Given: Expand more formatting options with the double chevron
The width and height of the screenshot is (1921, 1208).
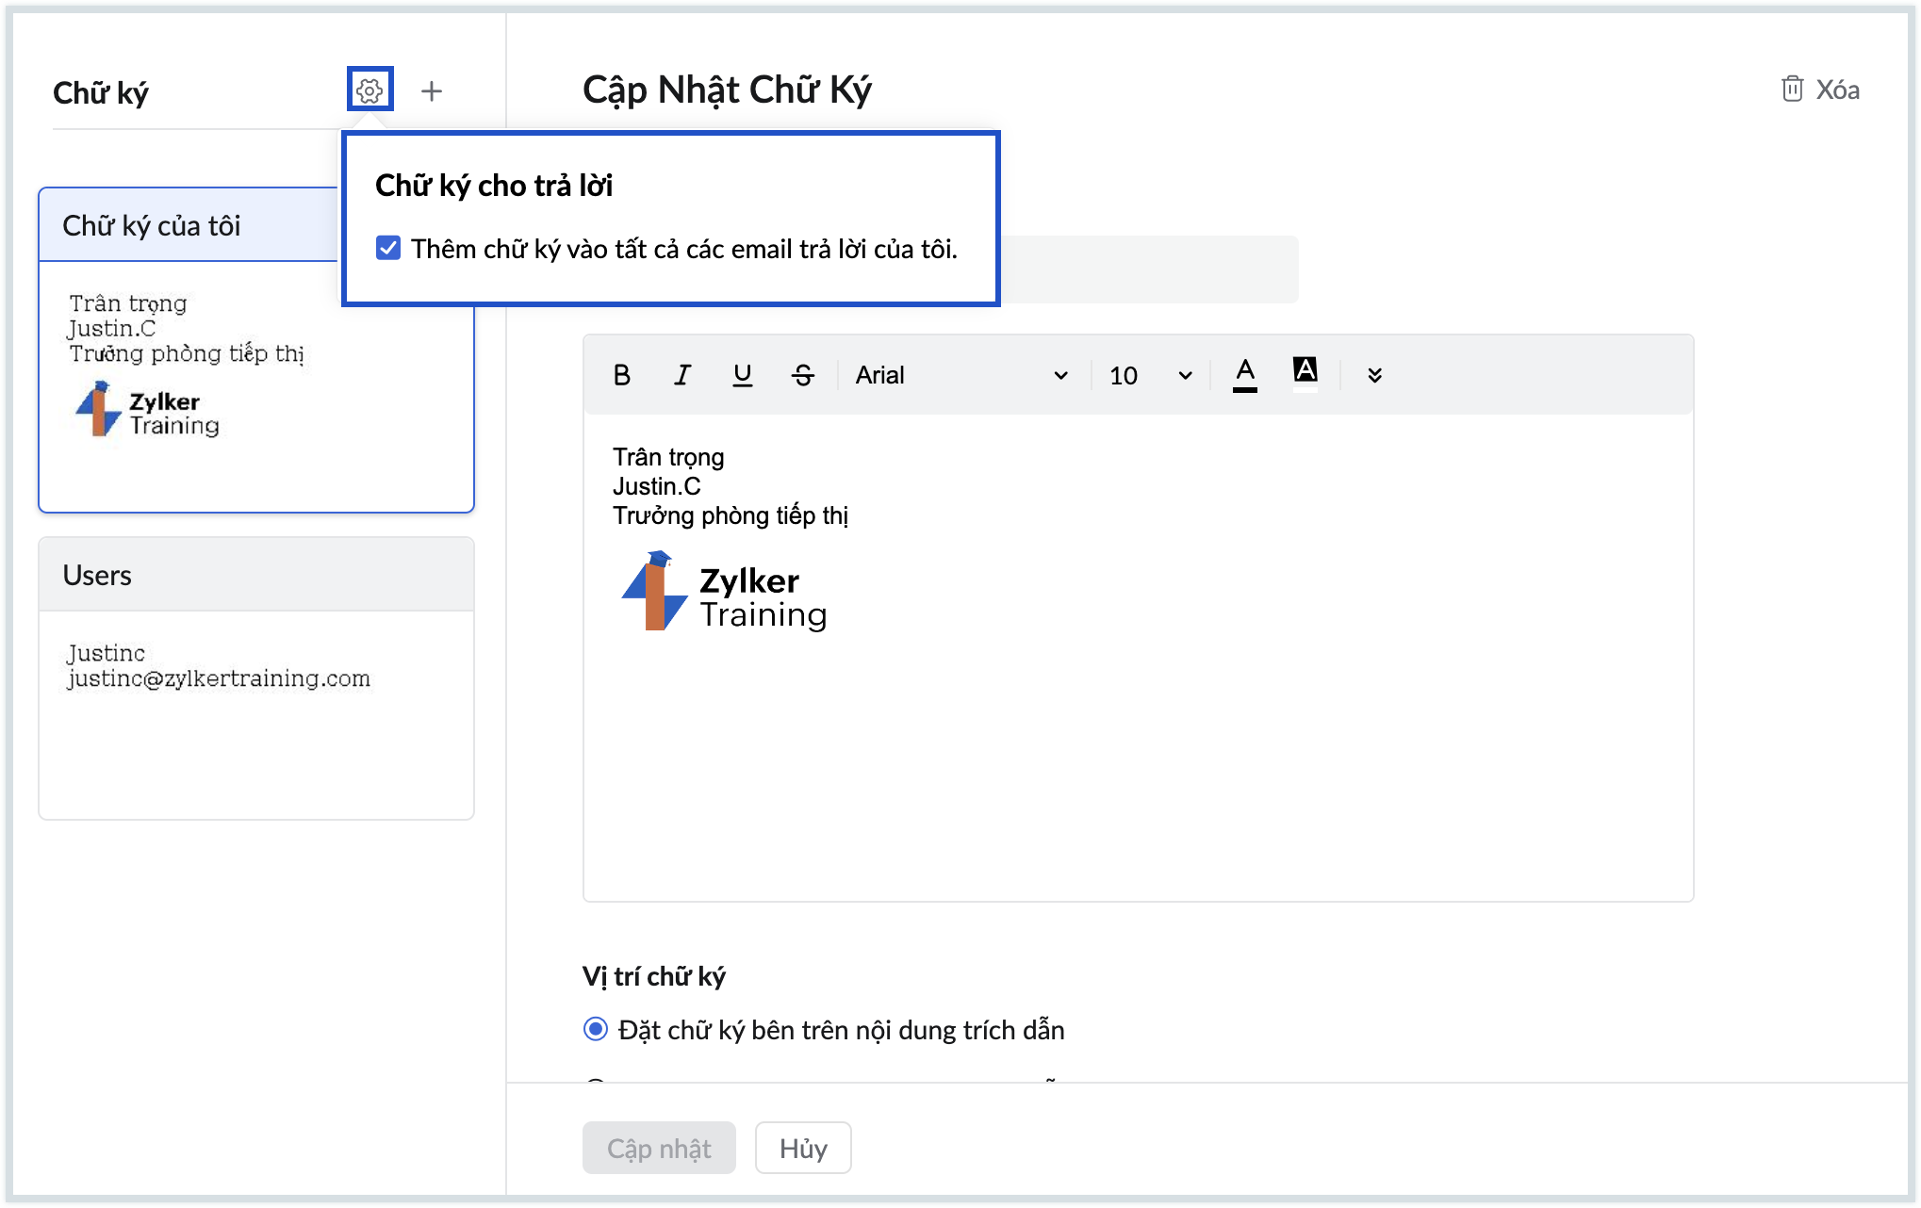Looking at the screenshot, I should tap(1375, 375).
